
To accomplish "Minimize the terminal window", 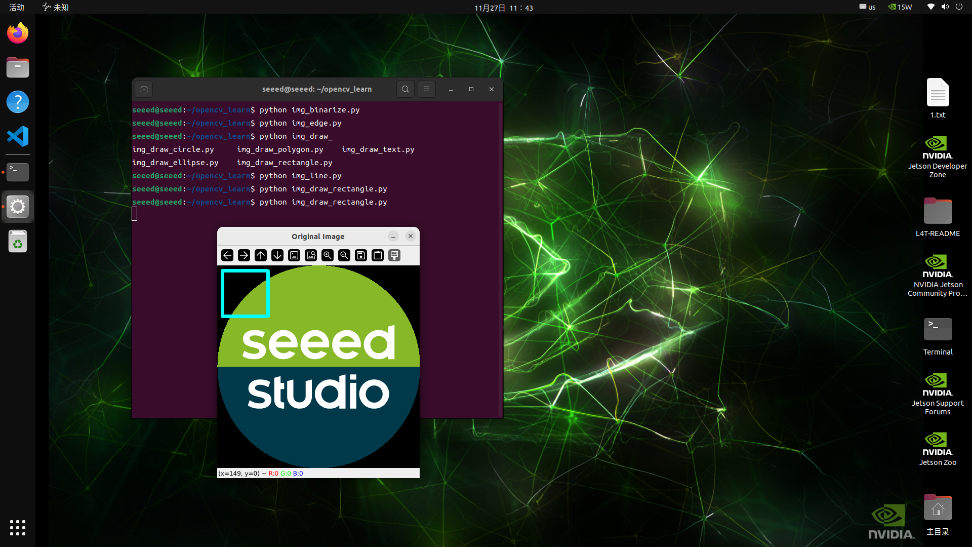I will (x=451, y=89).
